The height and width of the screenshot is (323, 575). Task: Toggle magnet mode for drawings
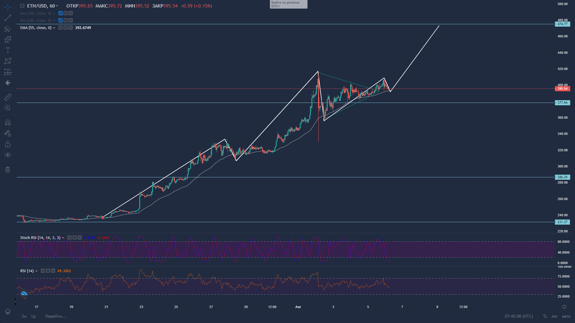tap(8, 122)
